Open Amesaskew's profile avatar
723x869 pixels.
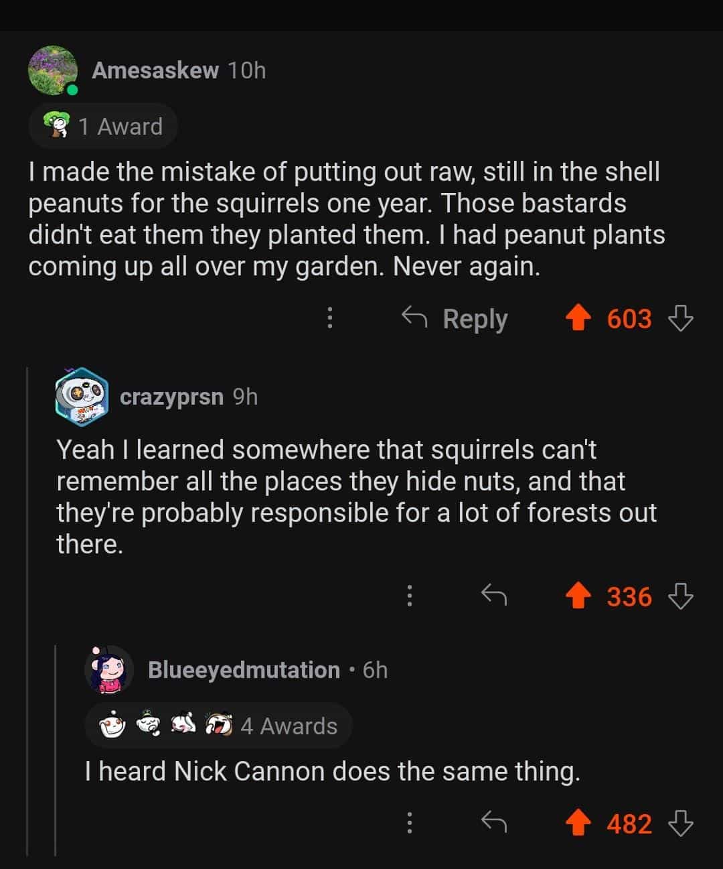53,70
